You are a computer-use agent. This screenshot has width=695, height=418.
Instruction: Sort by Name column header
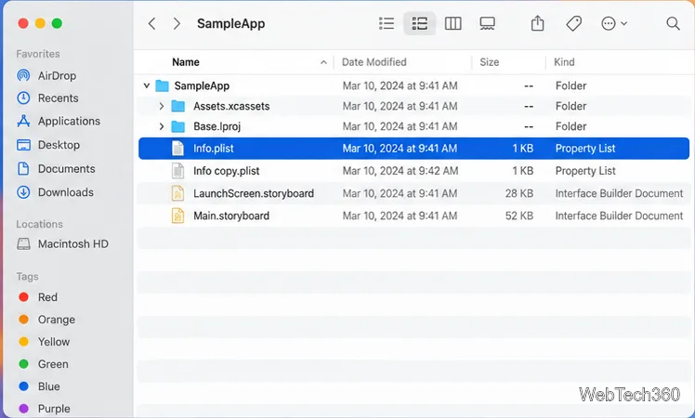186,62
